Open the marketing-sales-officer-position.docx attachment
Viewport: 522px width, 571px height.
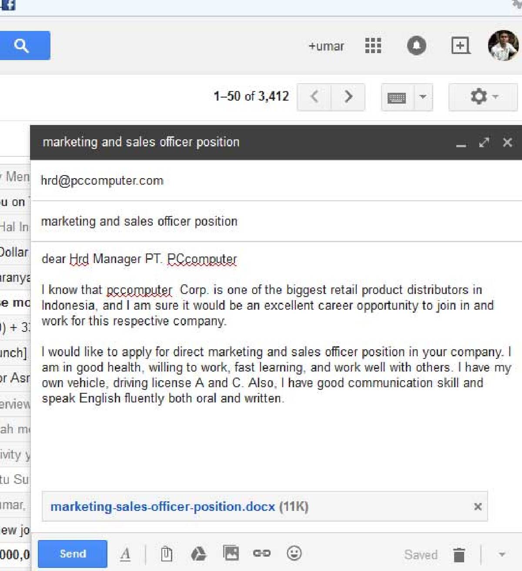pos(163,507)
